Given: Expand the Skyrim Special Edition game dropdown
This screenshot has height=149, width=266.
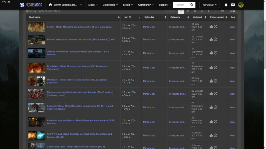Looking at the screenshot, I should point(81,5).
